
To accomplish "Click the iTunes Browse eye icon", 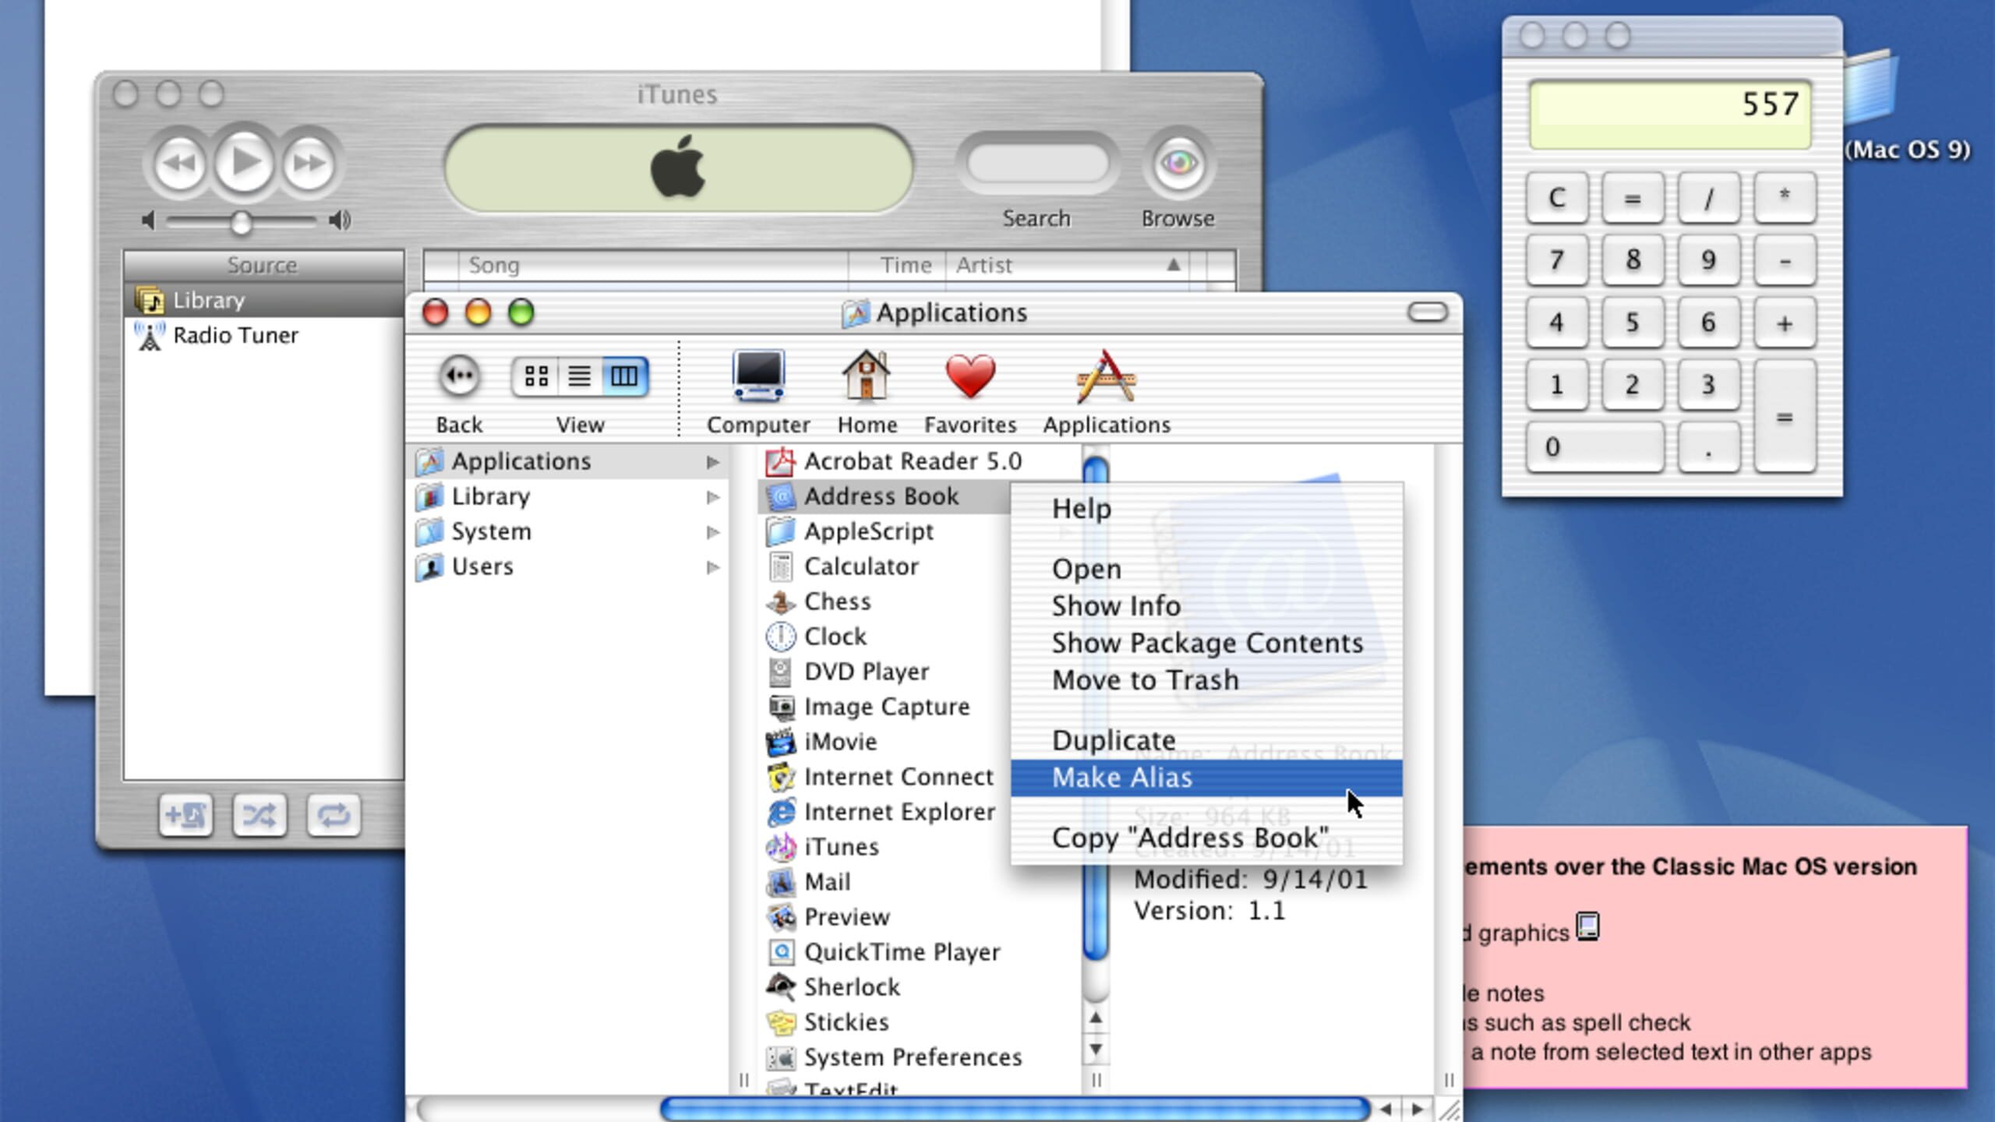I will [x=1179, y=164].
